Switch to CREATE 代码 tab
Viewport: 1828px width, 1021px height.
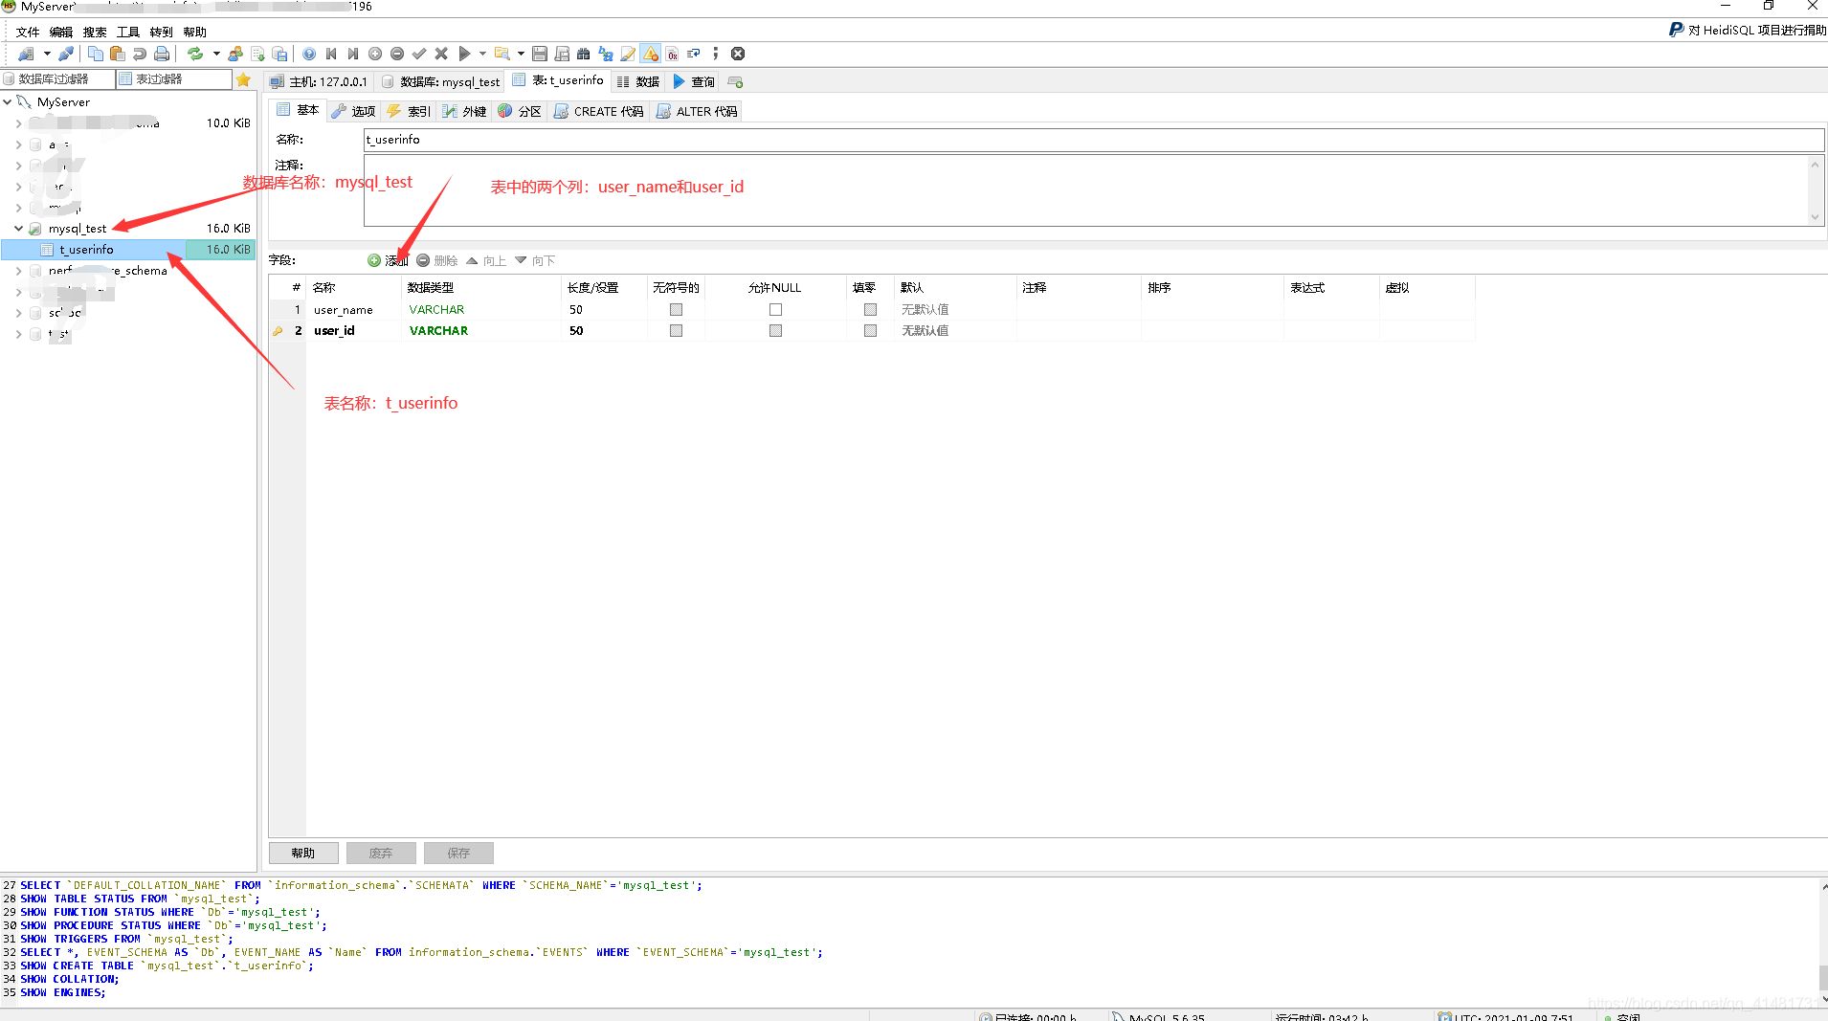[x=599, y=111]
